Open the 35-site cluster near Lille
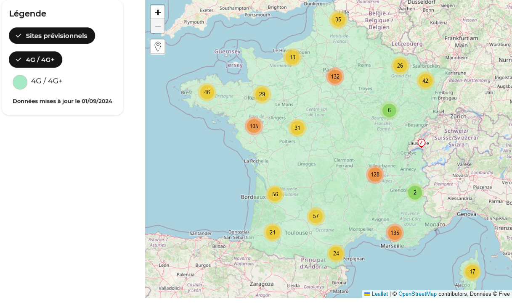 (x=338, y=19)
